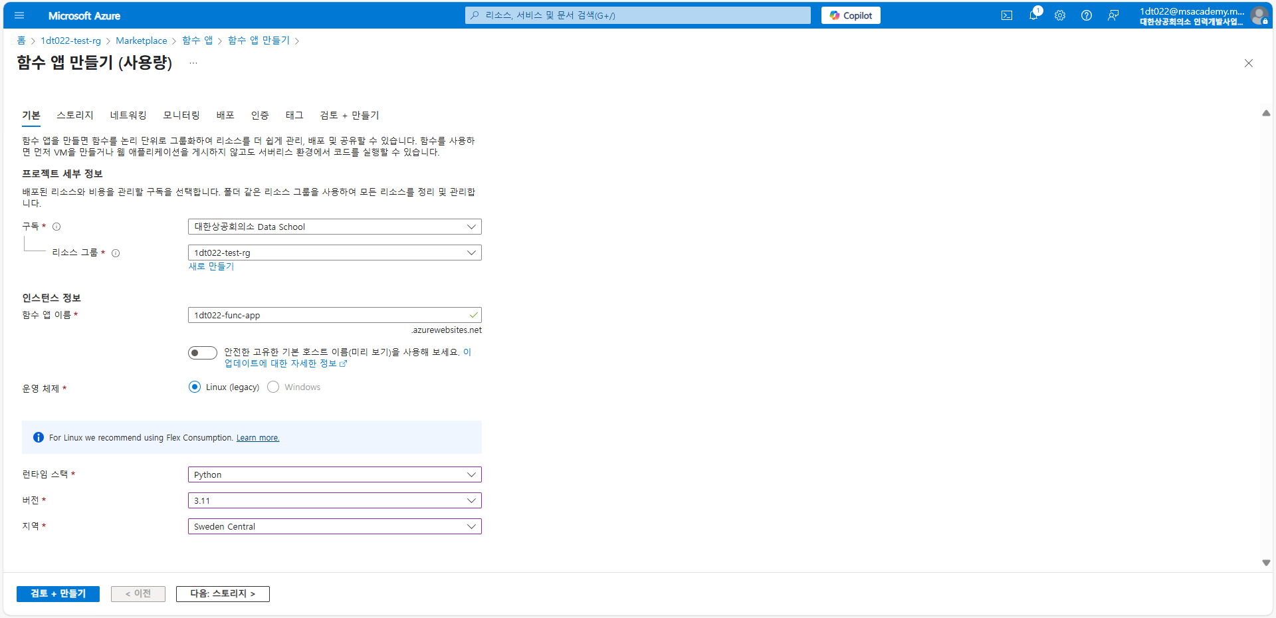Open the feedback icon in top bar
The image size is (1276, 618).
(x=1113, y=15)
